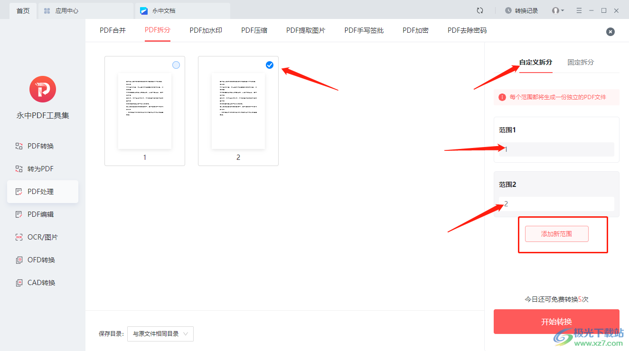Open the PDF提取图片 tab
Viewport: 629px width, 351px height.
point(306,30)
